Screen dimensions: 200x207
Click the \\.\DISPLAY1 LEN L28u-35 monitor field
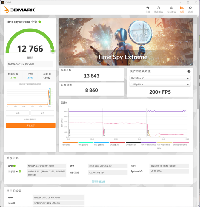point(59,203)
